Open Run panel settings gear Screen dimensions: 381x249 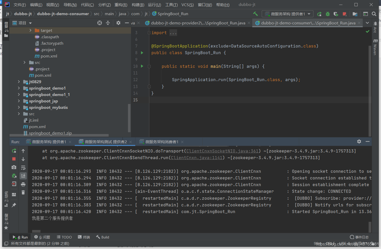click(x=359, y=141)
